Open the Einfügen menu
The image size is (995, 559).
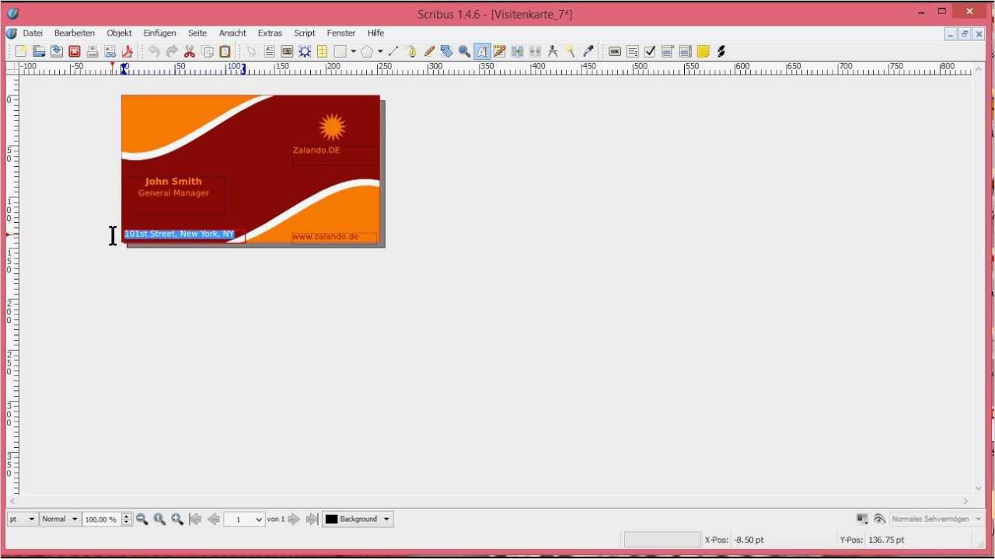click(159, 33)
